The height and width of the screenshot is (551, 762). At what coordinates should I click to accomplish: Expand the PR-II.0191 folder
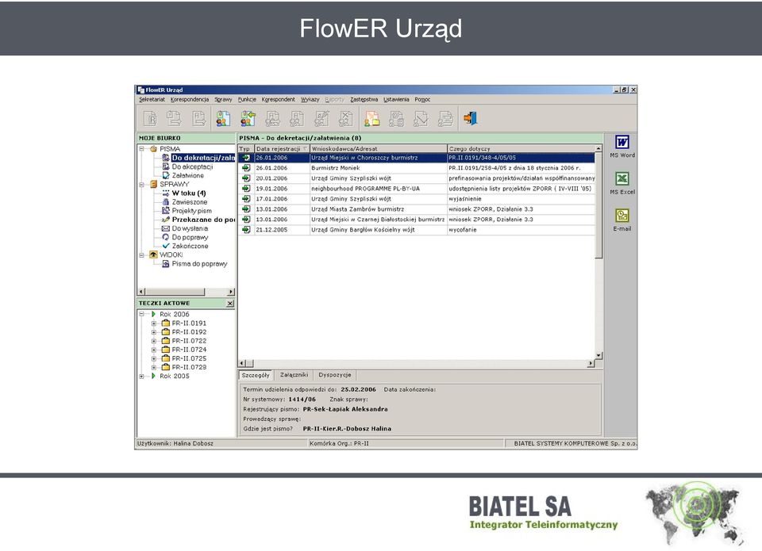pos(153,323)
